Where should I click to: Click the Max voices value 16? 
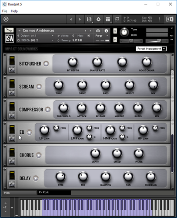[89, 36]
